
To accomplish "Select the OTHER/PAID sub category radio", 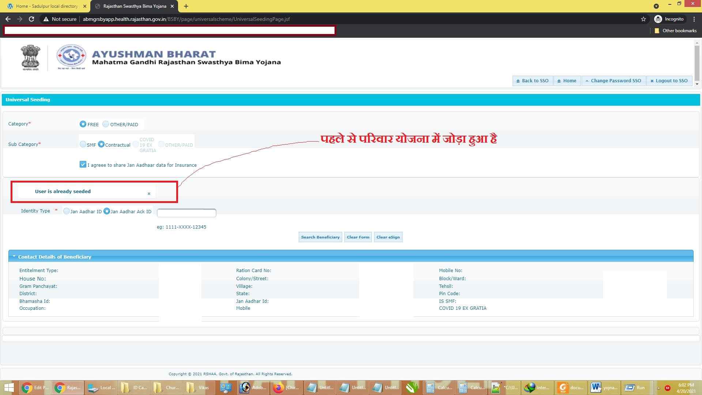I will coord(161,144).
